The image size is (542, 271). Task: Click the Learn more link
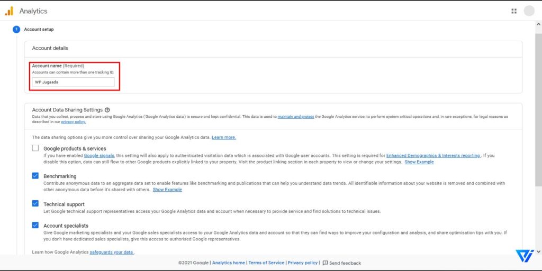[x=224, y=137]
